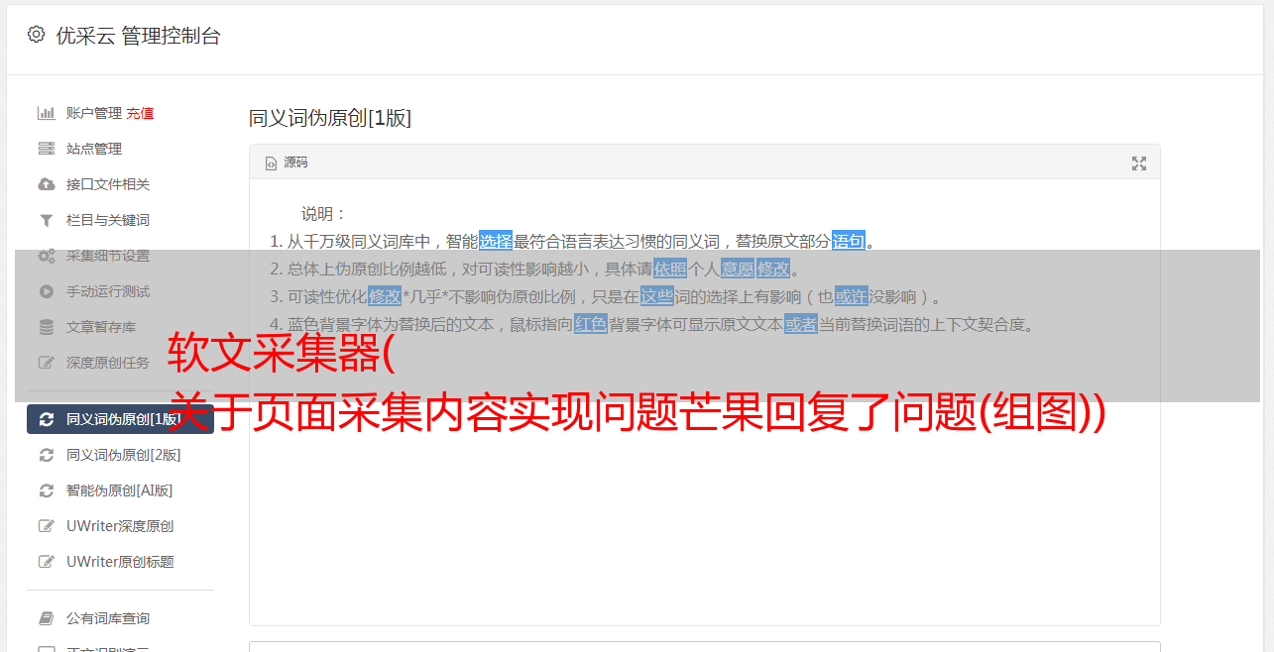Click the highlighted word 语句 in the text

click(849, 241)
